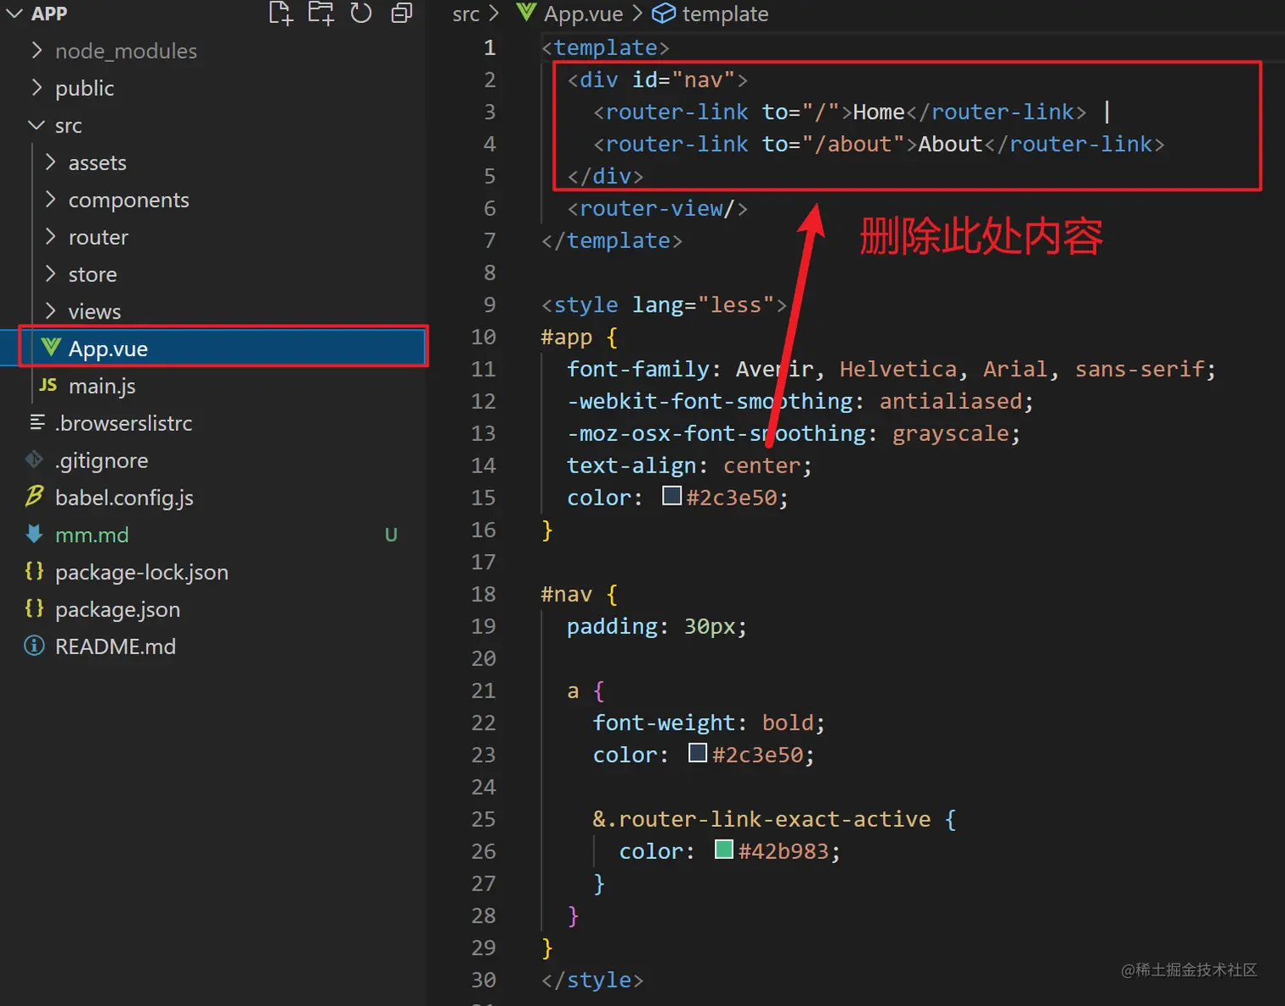Collapse all folders with the collapse icon
The width and height of the screenshot is (1285, 1006).
(x=401, y=14)
